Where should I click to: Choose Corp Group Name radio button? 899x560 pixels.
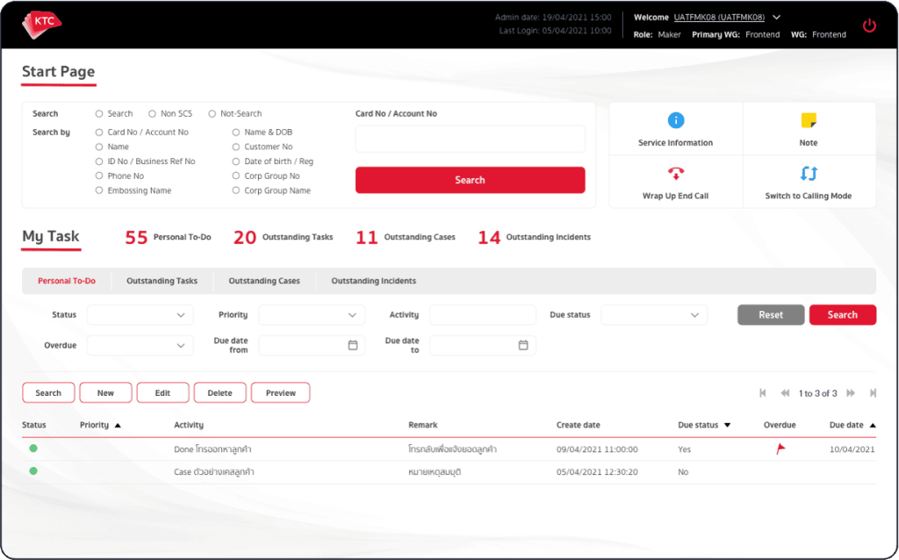(235, 190)
